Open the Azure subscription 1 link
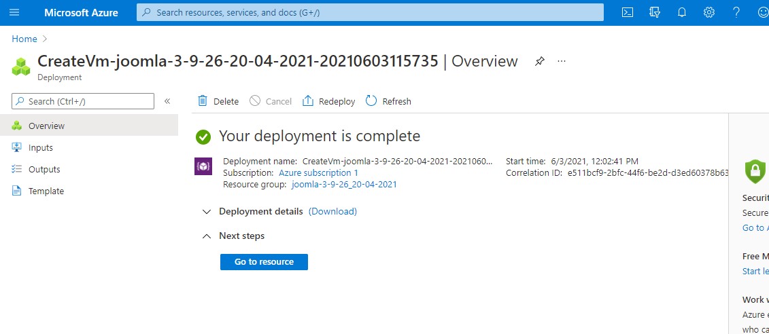 pos(318,173)
